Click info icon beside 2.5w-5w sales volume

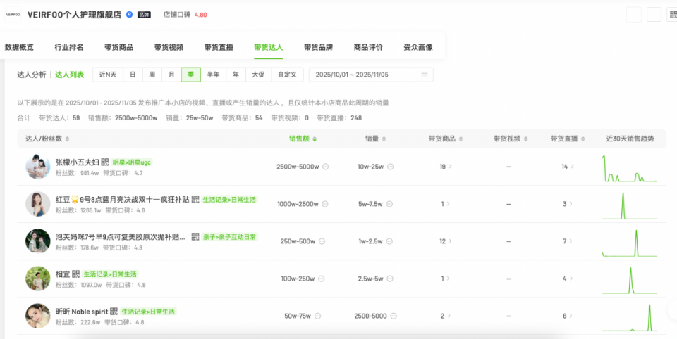[390, 279]
